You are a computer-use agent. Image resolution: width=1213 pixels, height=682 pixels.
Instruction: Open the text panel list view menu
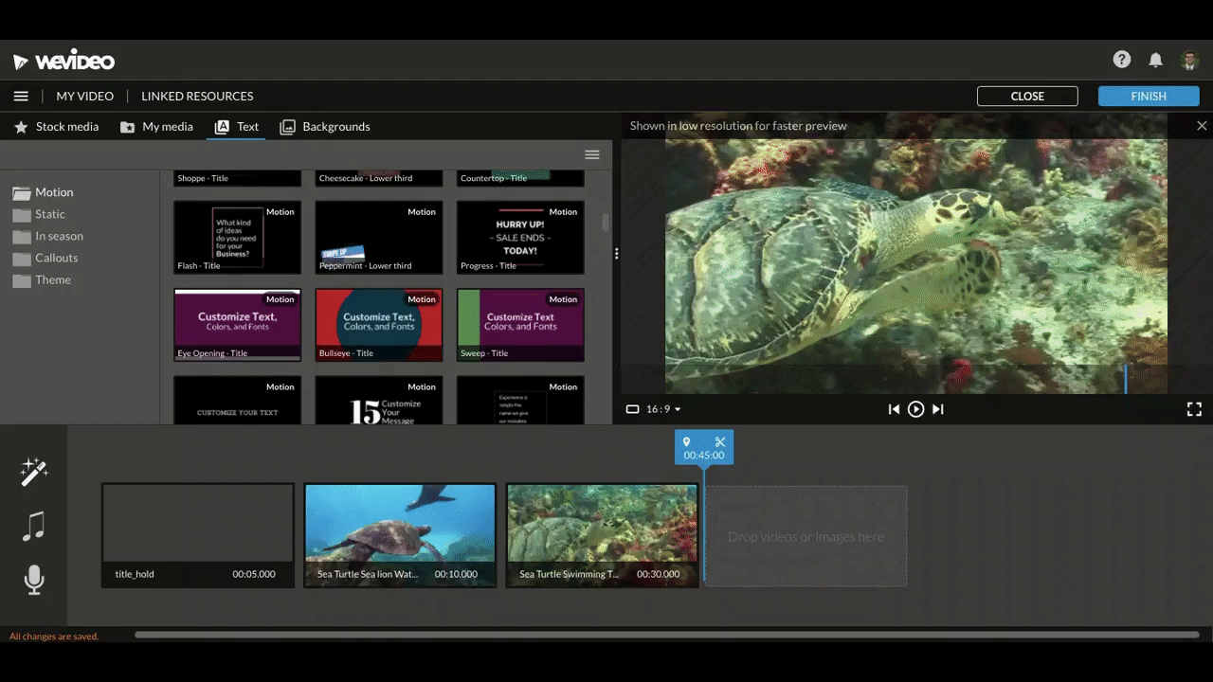(592, 154)
